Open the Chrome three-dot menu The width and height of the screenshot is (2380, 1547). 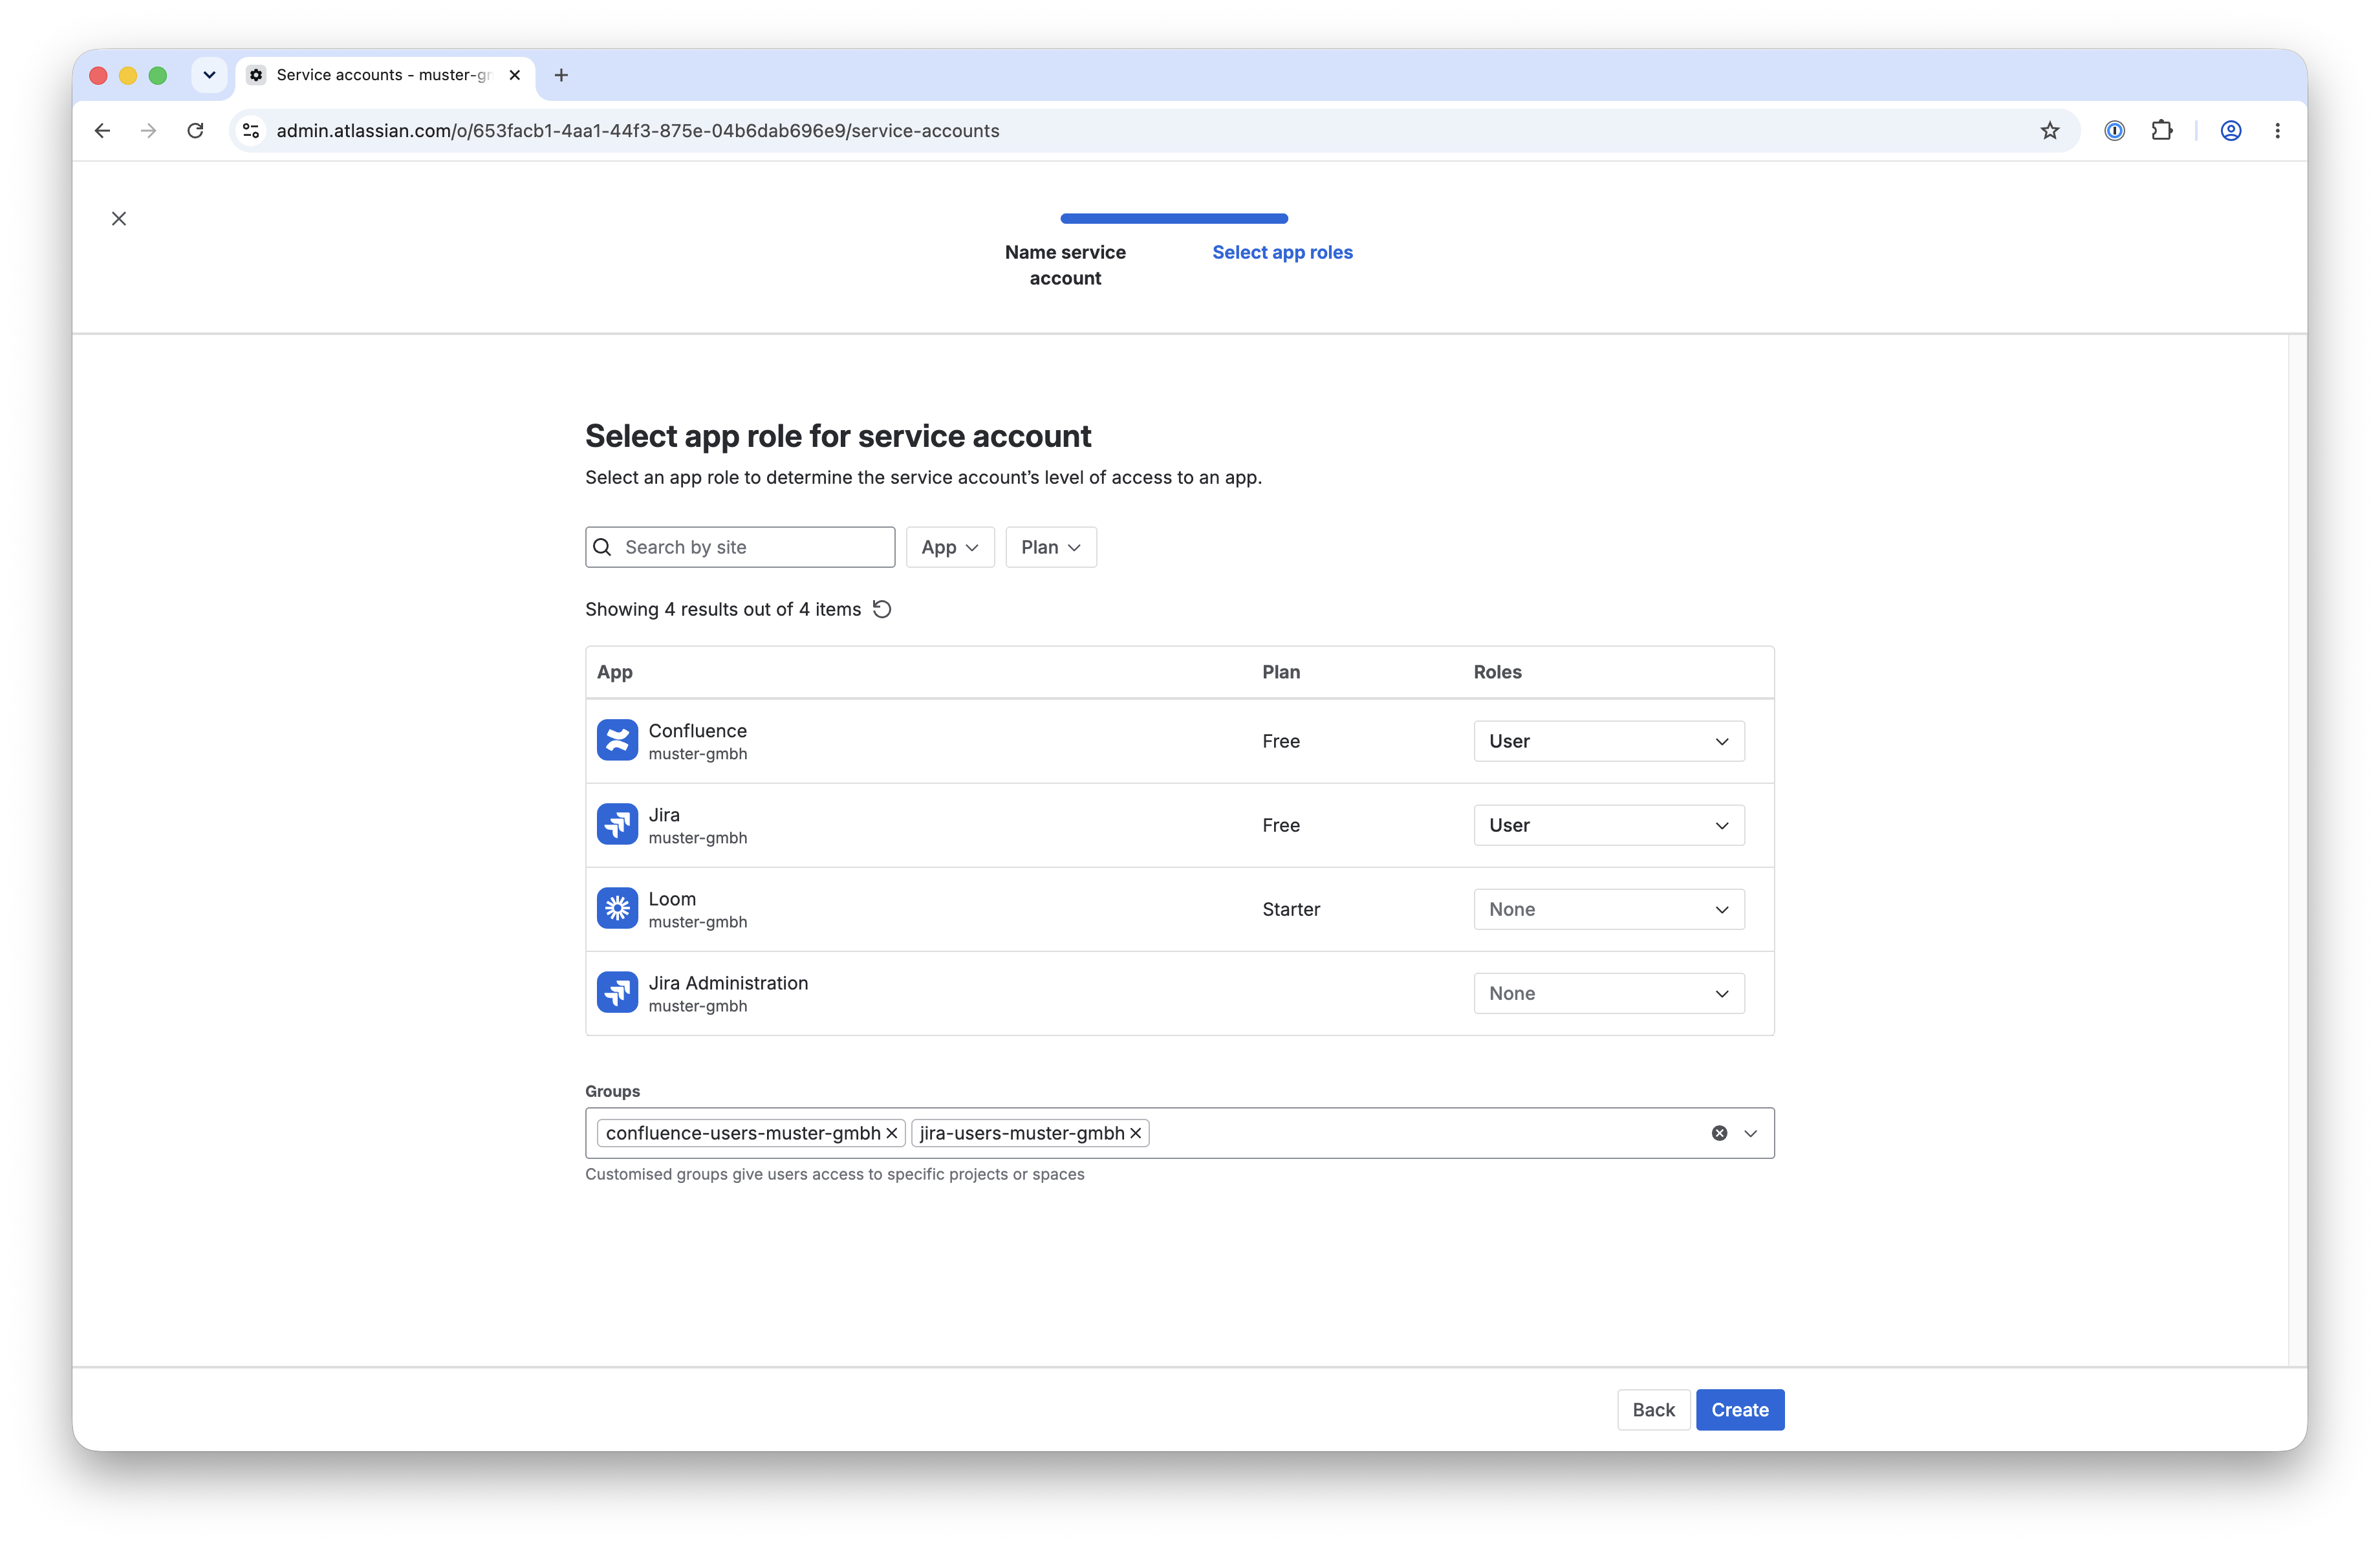point(2277,131)
